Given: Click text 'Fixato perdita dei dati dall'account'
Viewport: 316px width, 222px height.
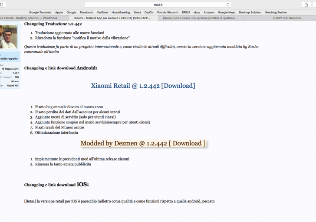Looking at the screenshot, I should pos(78,112).
